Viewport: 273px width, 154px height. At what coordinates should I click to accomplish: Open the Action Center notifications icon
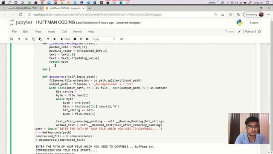(x=267, y=3)
